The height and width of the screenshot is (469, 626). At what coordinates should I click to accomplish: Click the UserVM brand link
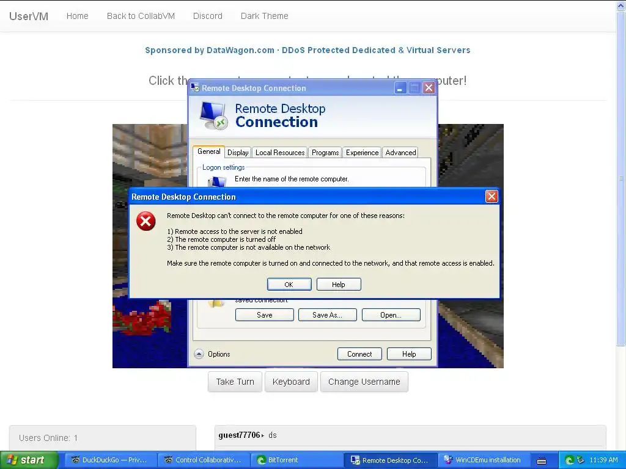[x=29, y=16]
